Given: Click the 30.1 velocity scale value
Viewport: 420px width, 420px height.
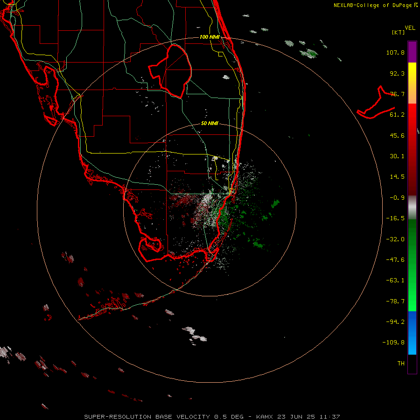Looking at the screenshot, I should [397, 156].
